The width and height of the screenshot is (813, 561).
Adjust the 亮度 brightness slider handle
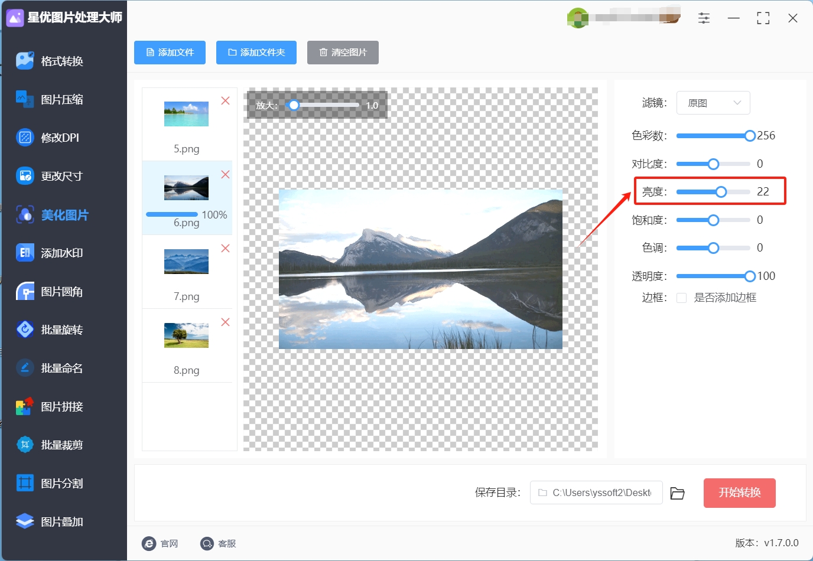pos(721,192)
